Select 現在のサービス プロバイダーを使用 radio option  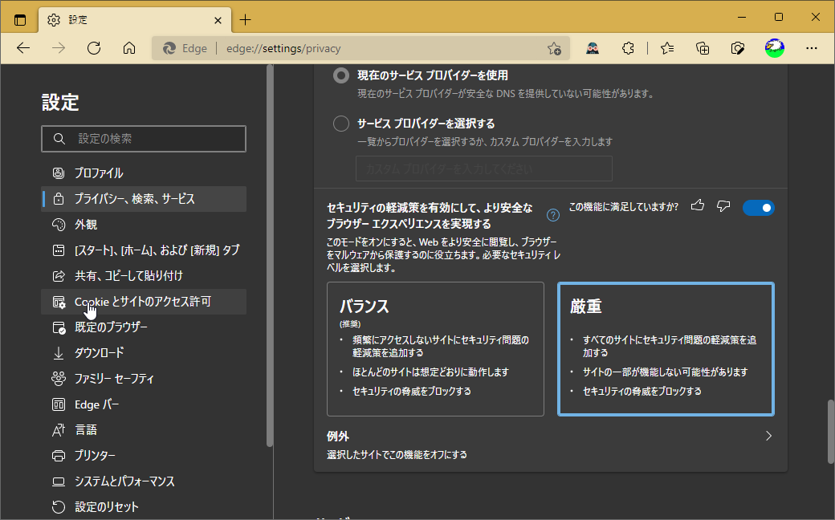(x=340, y=75)
